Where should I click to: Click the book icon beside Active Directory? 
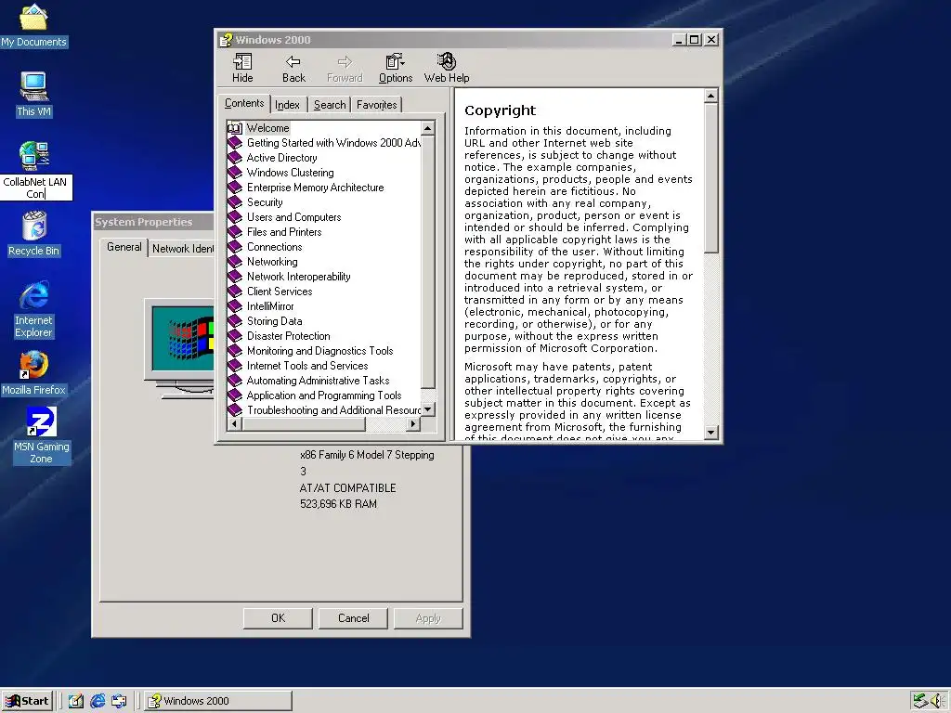click(235, 158)
